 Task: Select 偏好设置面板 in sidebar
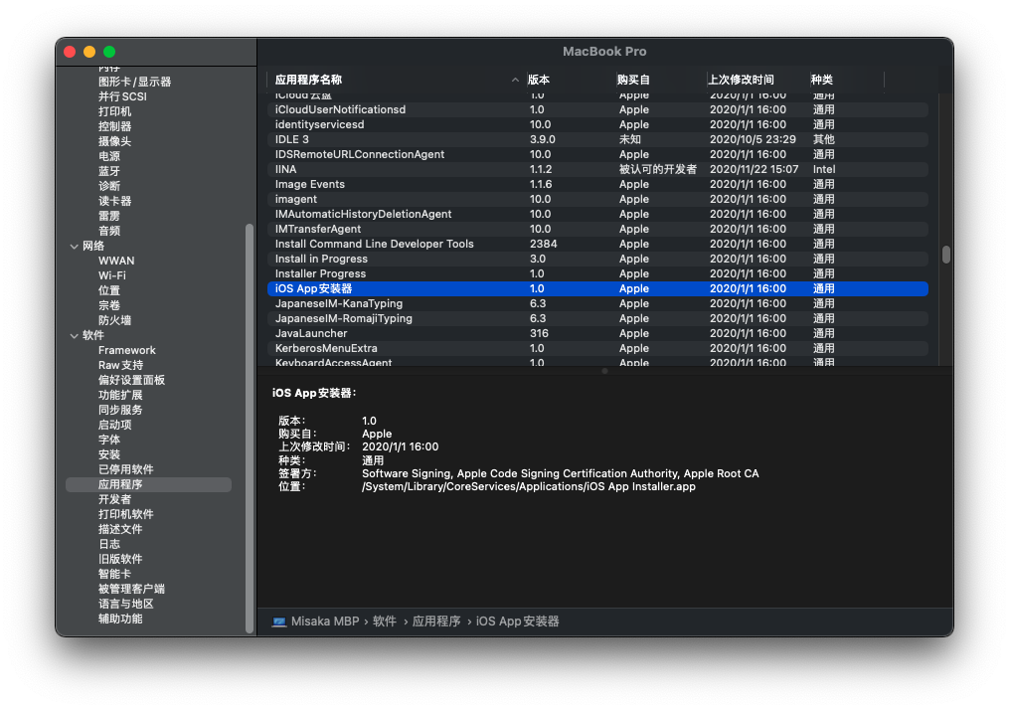click(x=131, y=380)
